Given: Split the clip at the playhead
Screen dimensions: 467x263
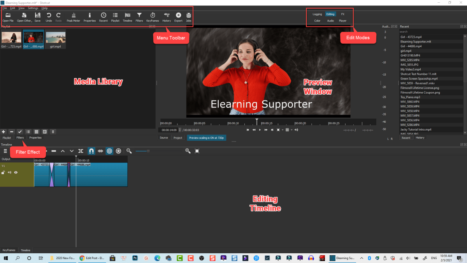Looking at the screenshot, I should (81, 151).
